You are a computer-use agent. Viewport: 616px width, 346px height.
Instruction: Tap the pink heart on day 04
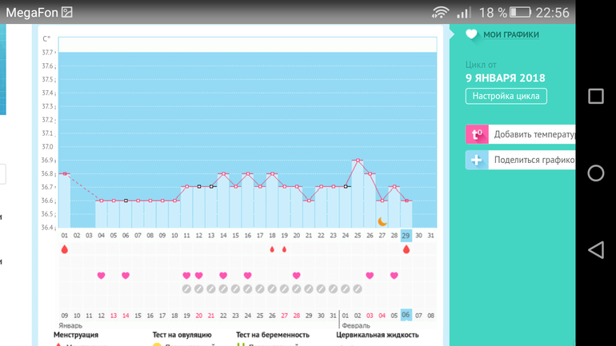(x=102, y=276)
